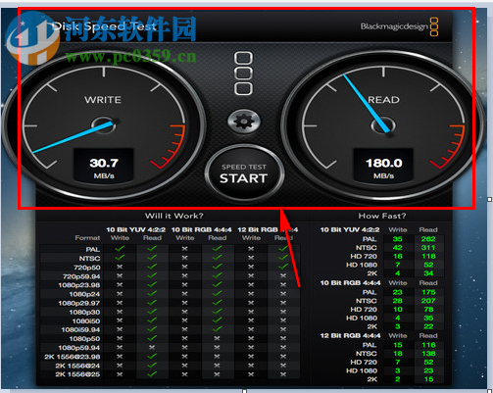Click the SPEED TEST START button

244,172
